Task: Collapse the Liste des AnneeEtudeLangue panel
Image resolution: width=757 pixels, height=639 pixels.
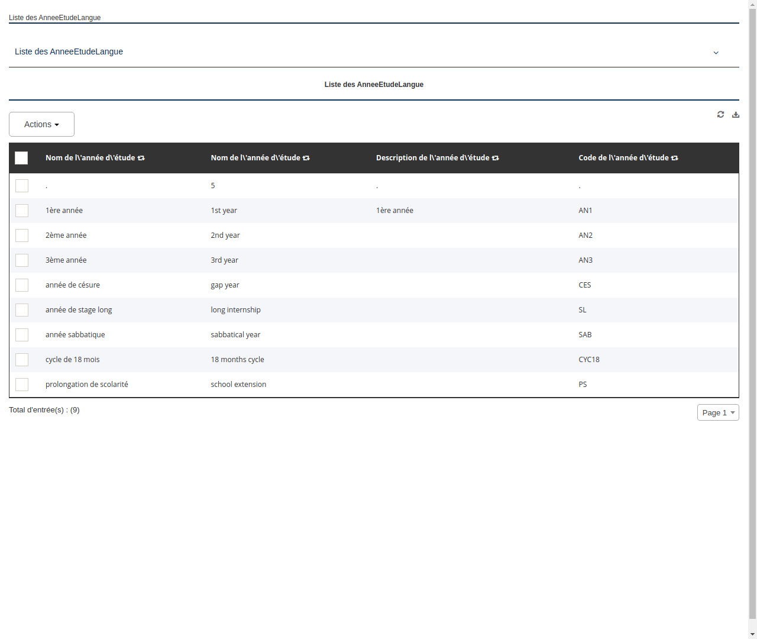Action: 716,53
